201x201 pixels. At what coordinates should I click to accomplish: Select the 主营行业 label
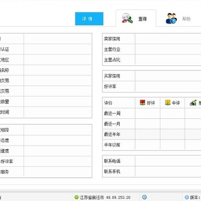(112, 49)
